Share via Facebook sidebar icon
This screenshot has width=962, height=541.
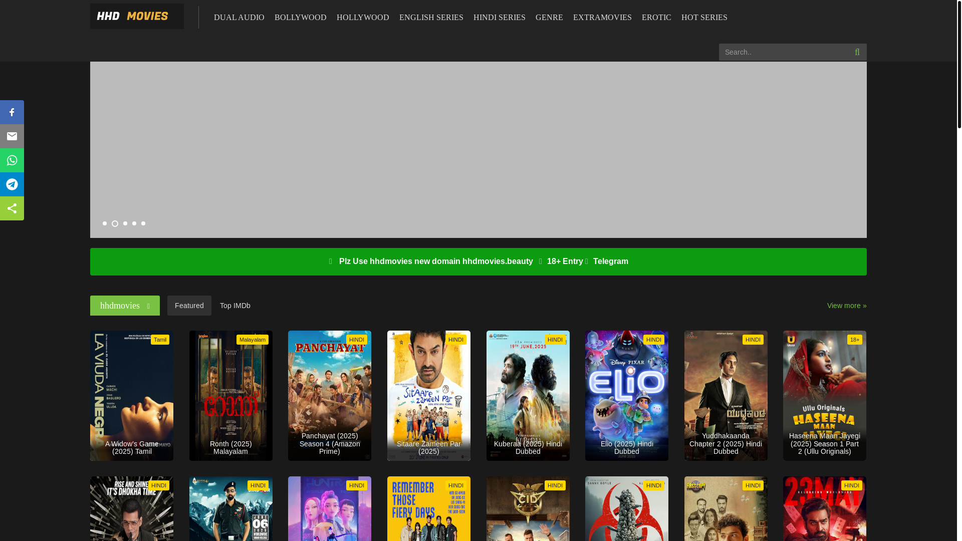coord(12,112)
